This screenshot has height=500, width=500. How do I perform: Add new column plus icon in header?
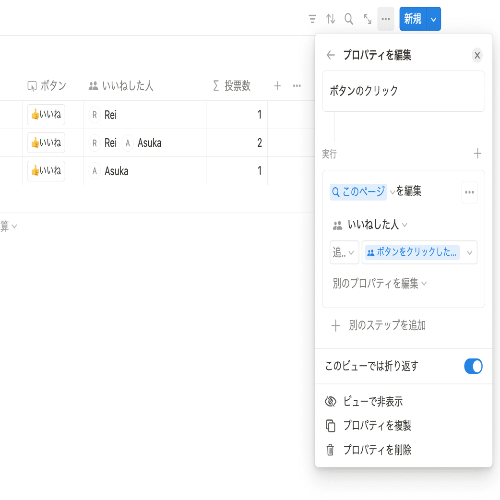point(277,85)
